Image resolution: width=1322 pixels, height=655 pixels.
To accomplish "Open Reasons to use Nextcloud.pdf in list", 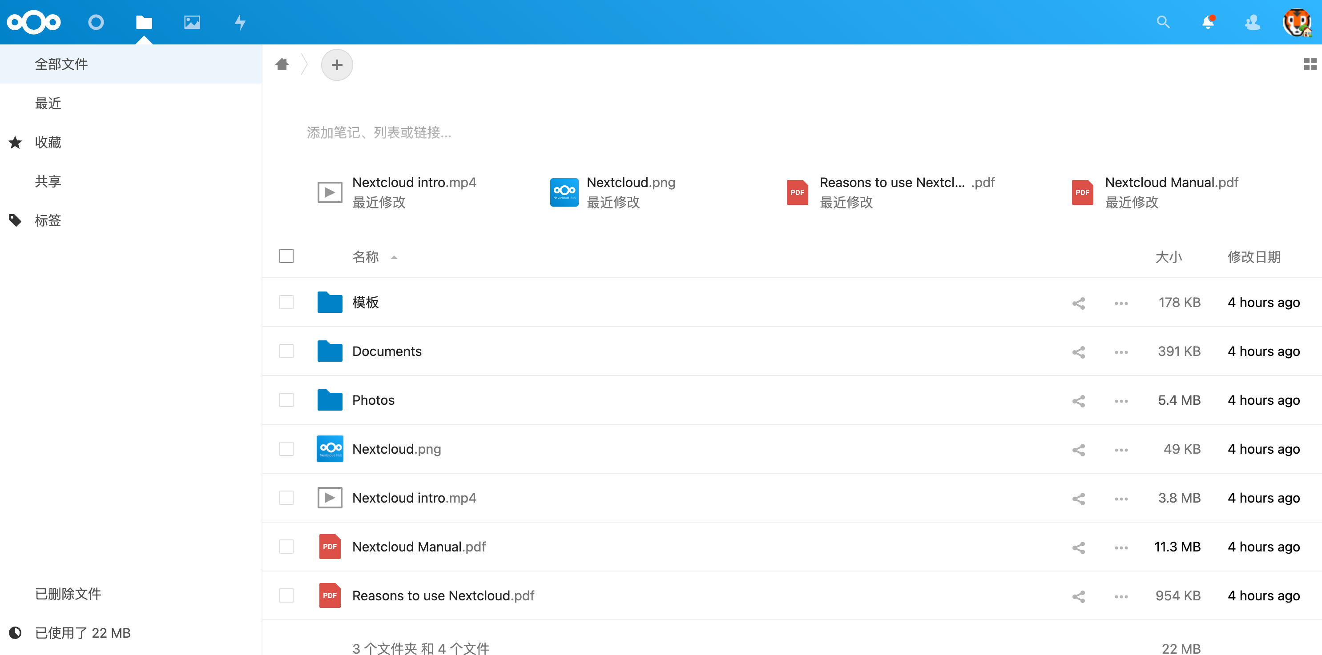I will [x=443, y=595].
